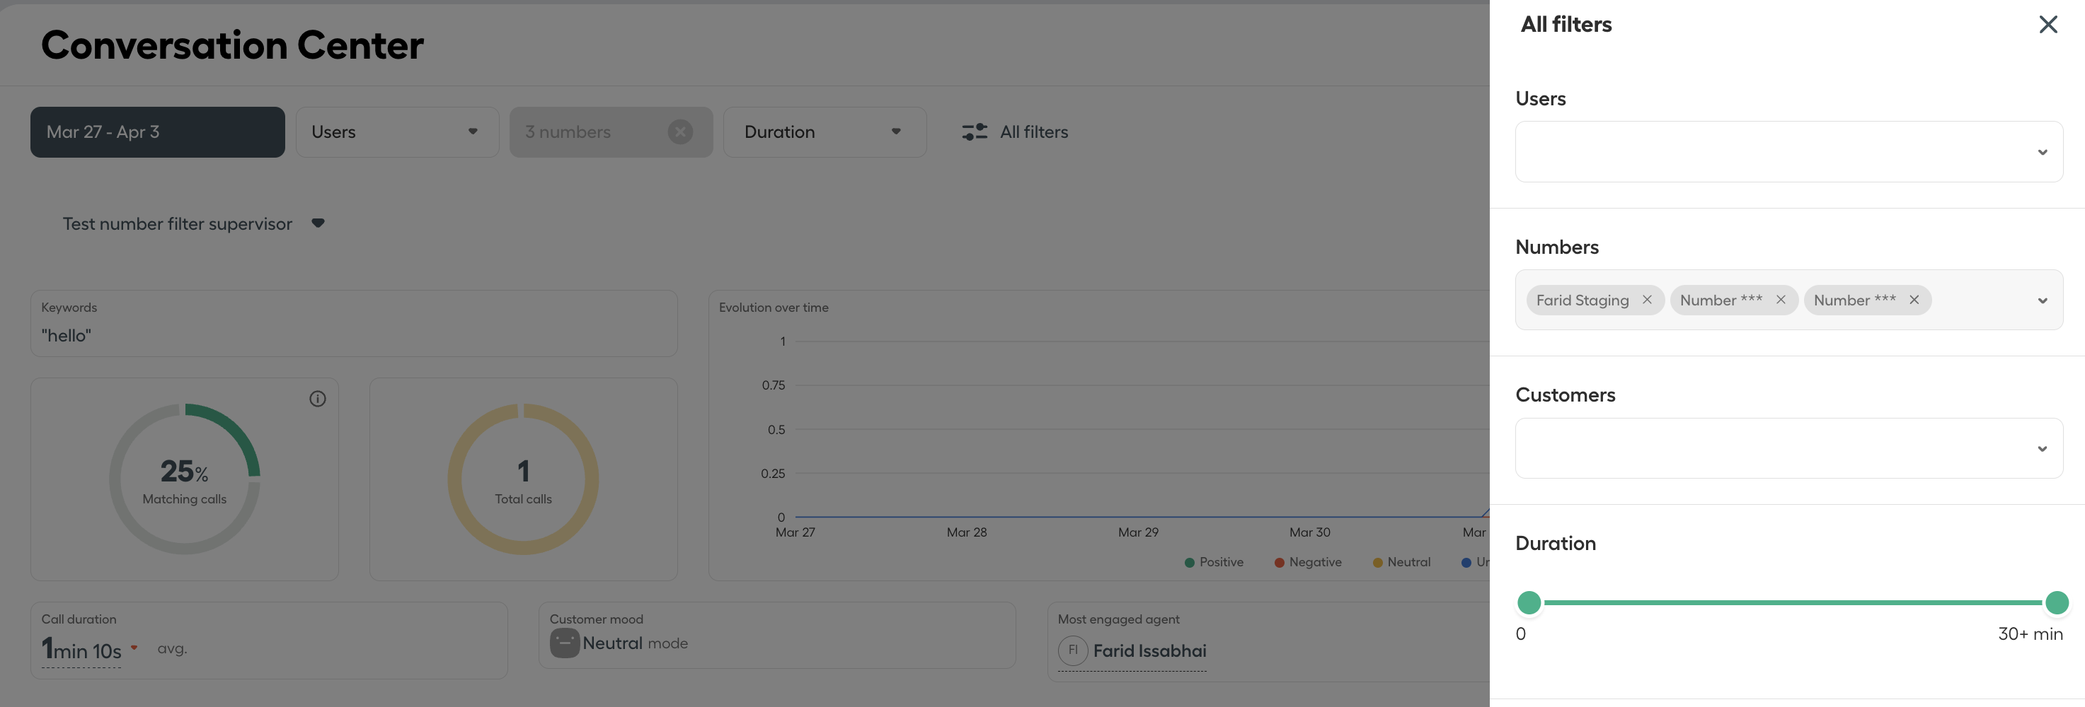Click the Duration slider maximum handle
The image size is (2085, 707).
2057,602
